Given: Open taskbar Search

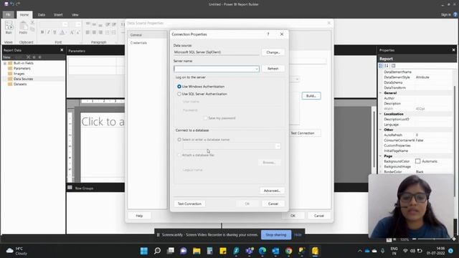Looking at the screenshot, I should (x=158, y=251).
